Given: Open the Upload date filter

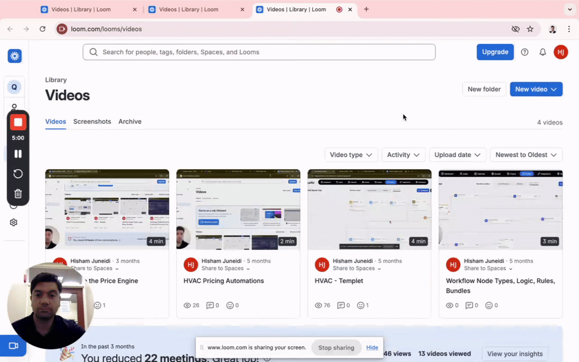Looking at the screenshot, I should coord(457,155).
